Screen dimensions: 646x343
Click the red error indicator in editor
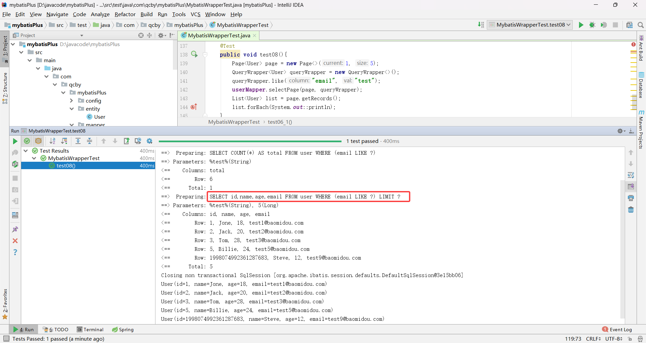click(634, 44)
